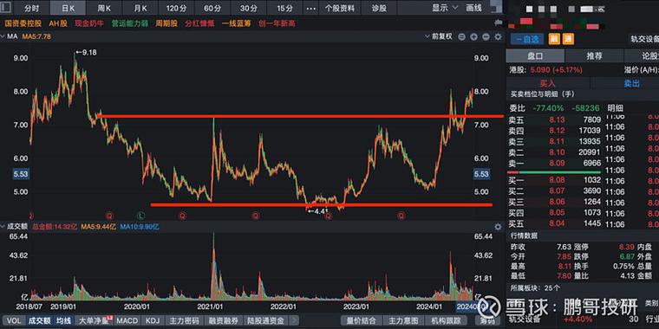Screen dimensions: 659x329
Task: Toggle the MACD indicator
Action: point(127,320)
